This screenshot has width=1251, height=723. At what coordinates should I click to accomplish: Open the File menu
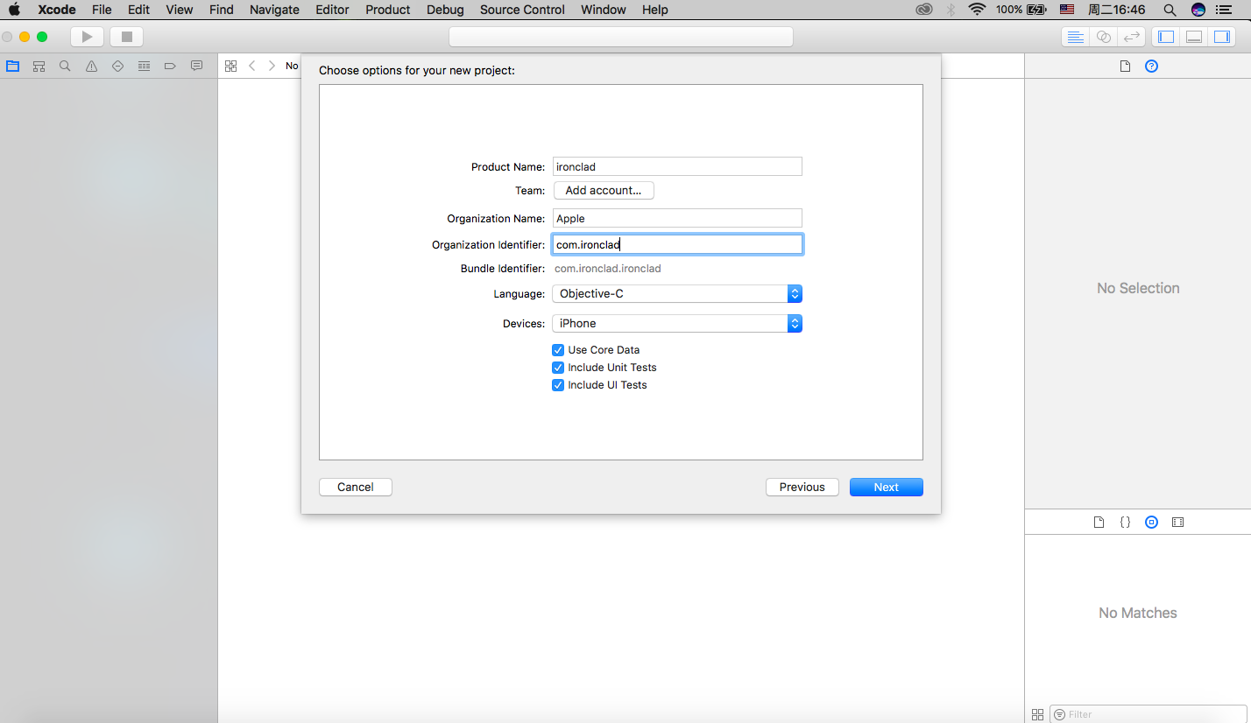102,10
